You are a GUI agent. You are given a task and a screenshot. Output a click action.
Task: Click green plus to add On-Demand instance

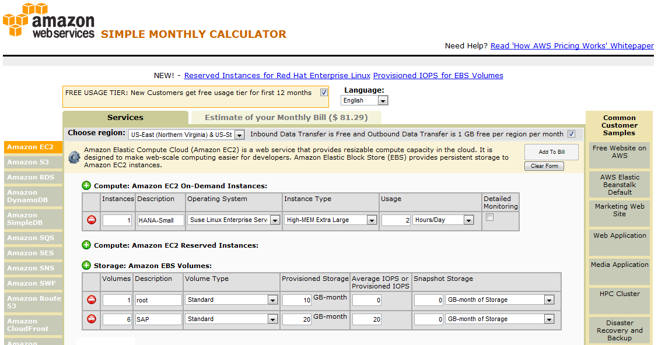point(86,186)
